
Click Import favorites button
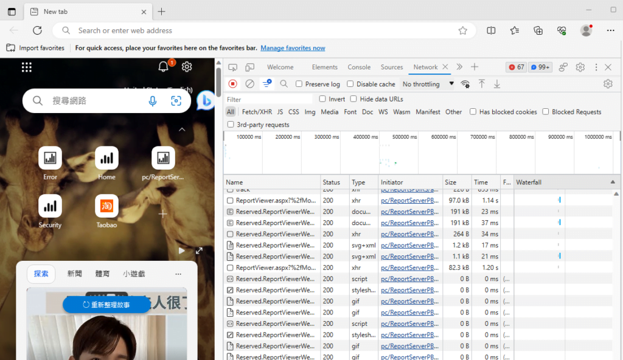35,48
